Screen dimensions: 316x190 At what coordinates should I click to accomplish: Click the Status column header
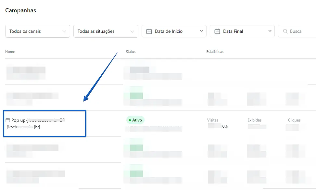131,52
